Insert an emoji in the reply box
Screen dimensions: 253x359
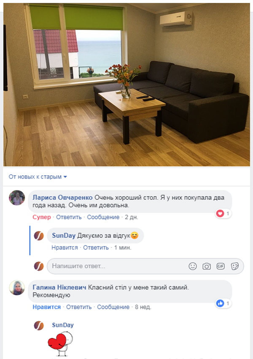tap(193, 266)
